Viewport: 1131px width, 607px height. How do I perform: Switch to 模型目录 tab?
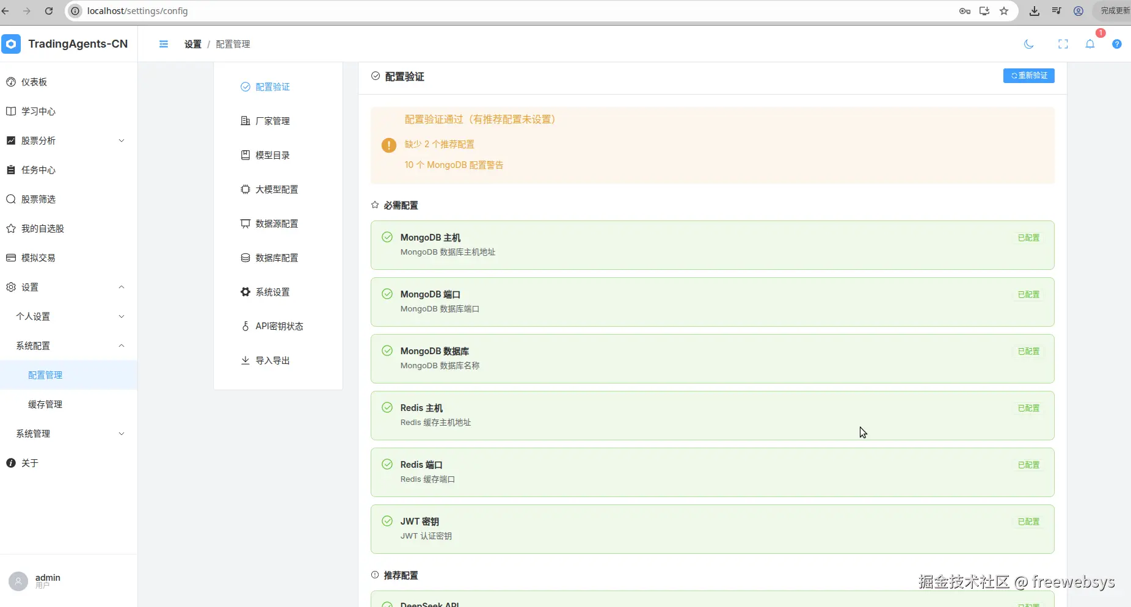pos(278,155)
